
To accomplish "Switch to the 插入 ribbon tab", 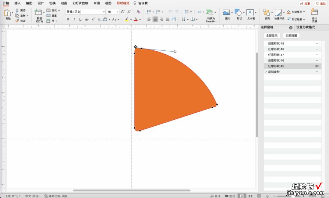I will click(17, 3).
